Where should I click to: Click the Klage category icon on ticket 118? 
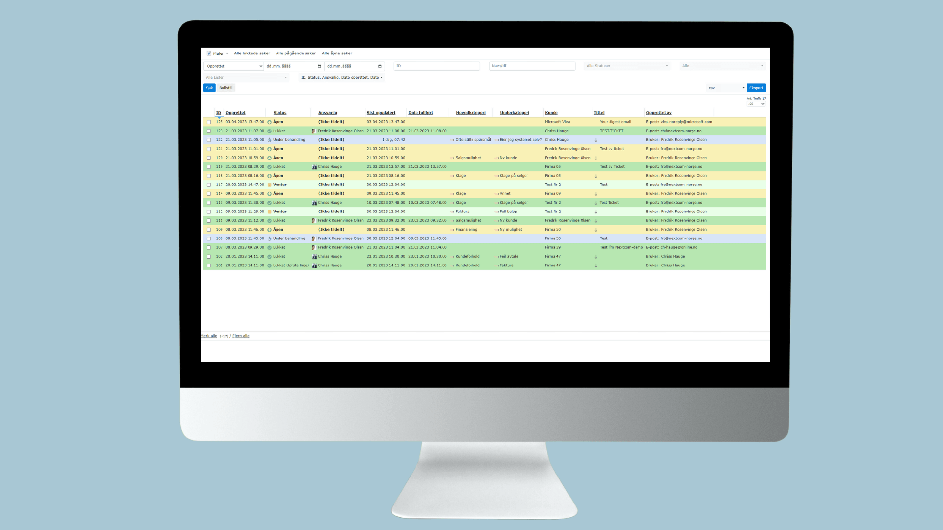click(452, 176)
